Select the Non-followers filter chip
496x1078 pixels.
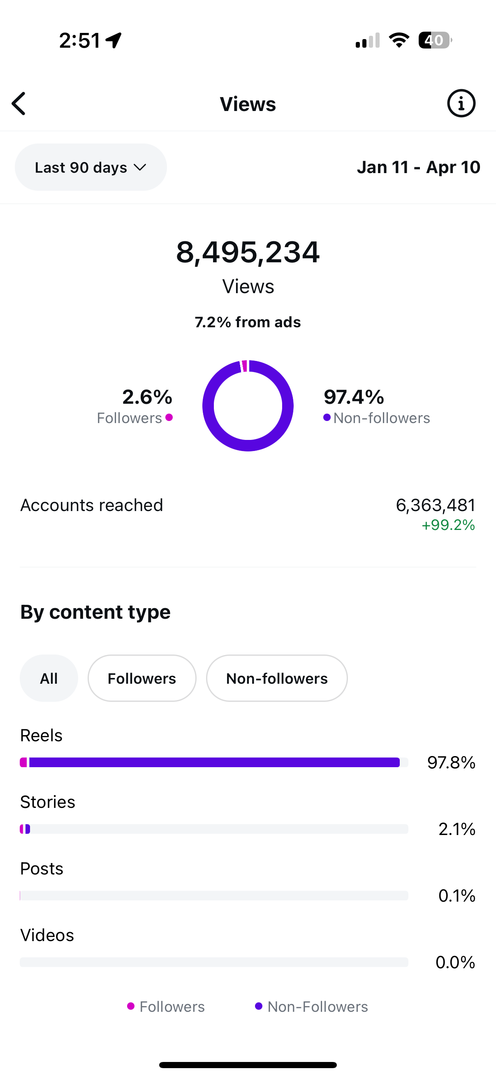click(x=277, y=678)
